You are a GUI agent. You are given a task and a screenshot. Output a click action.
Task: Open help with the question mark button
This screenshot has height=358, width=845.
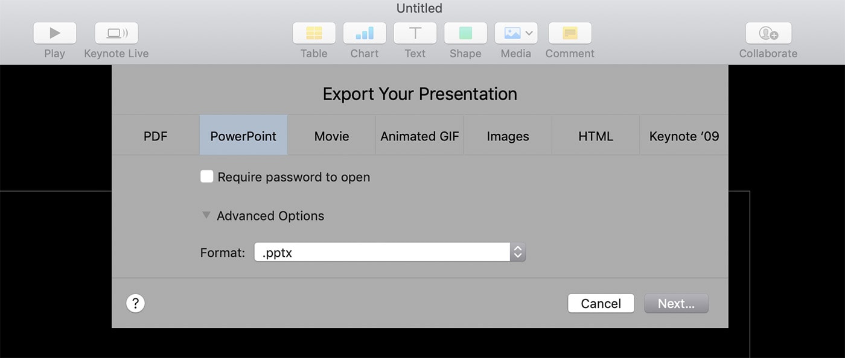[x=135, y=303]
